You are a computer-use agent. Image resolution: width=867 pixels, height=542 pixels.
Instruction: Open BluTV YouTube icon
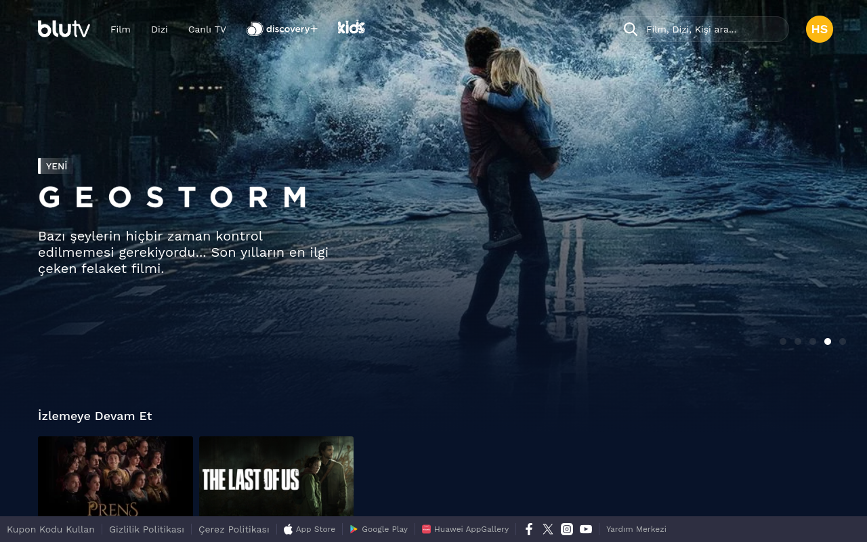point(586,529)
